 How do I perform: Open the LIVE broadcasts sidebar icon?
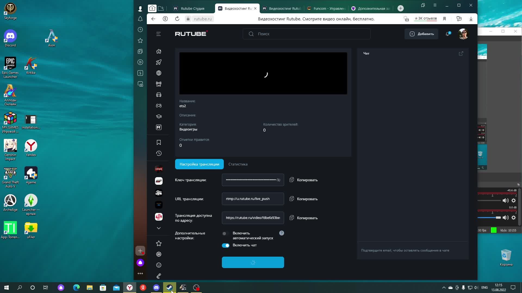tap(159, 84)
